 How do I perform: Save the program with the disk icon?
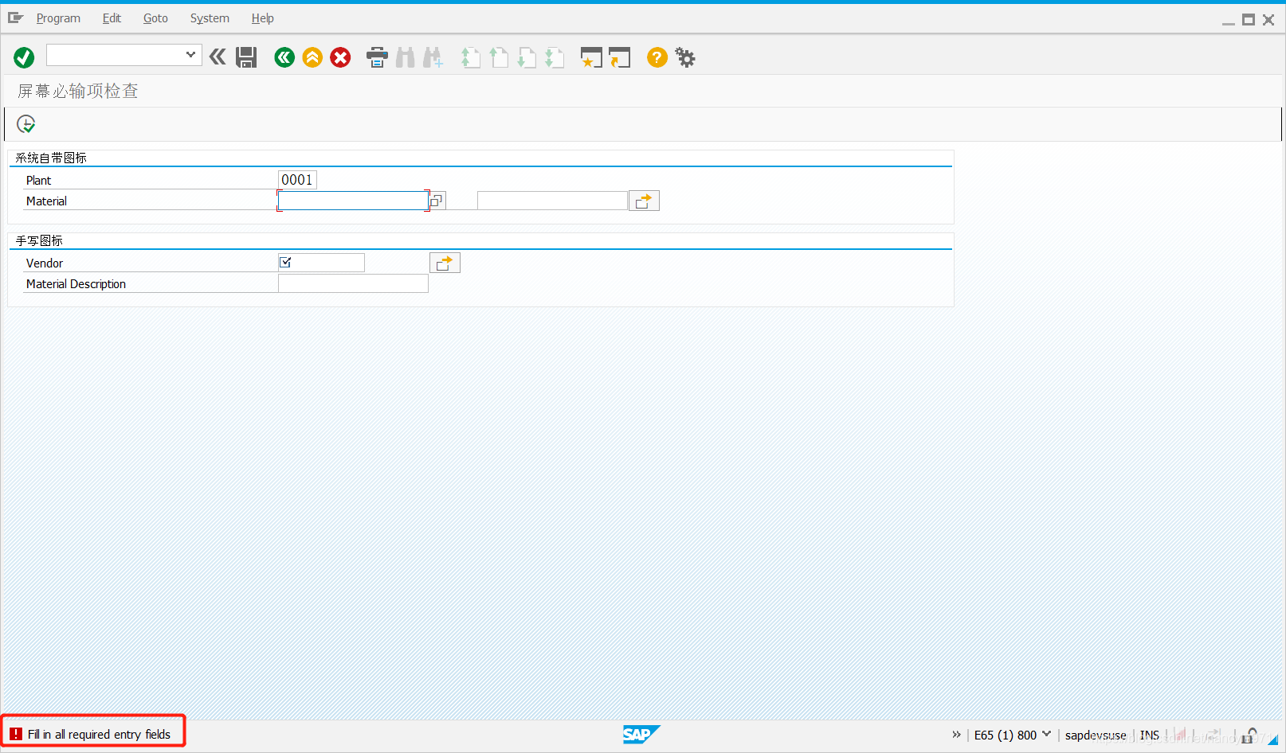pyautogui.click(x=246, y=57)
